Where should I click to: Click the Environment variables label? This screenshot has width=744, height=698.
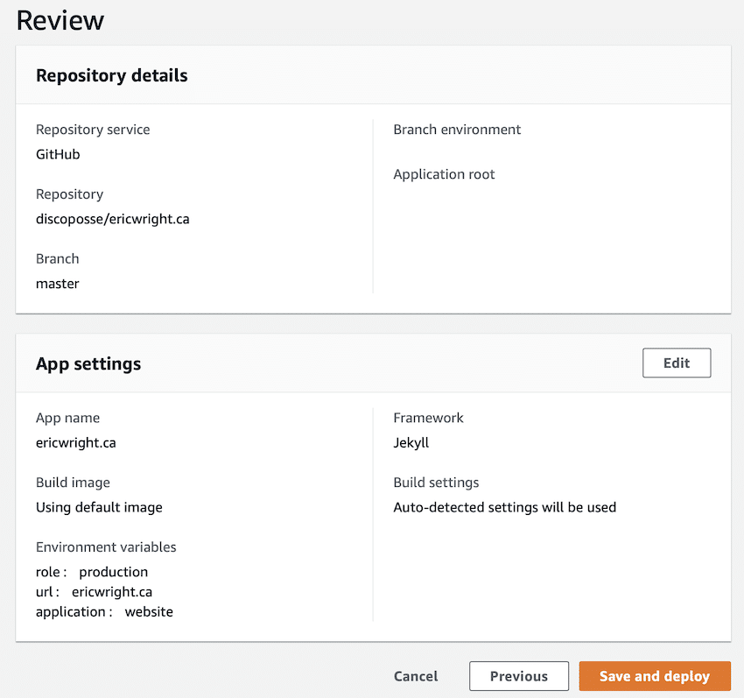(106, 547)
